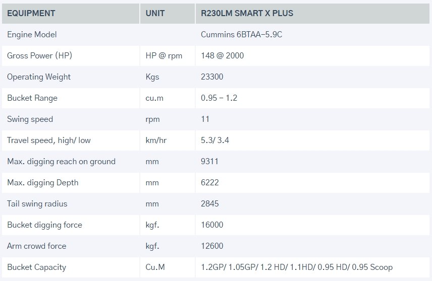Click the Arm crowd force 12600 value

(212, 246)
